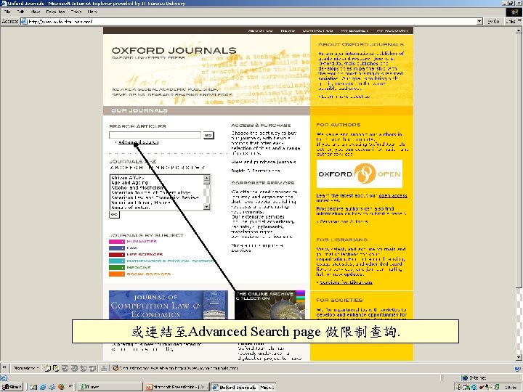Click Internet zone icon in status bar
Viewport: 523px width, 392px height.
pos(465,378)
